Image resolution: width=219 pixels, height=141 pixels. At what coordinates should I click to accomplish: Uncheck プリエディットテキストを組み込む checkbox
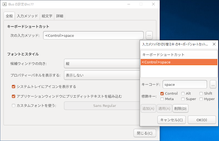(14, 96)
